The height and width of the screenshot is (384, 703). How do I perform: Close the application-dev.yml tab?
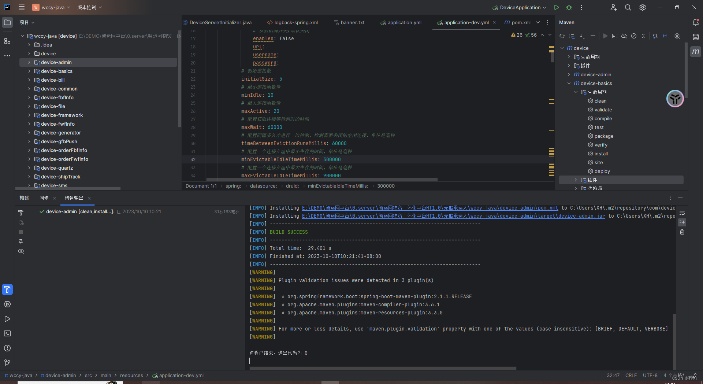coord(494,22)
